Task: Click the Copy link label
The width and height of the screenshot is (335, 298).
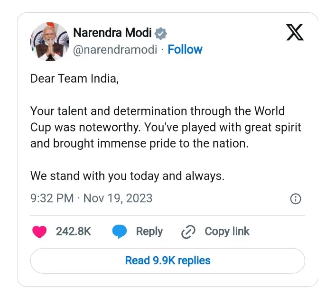Action: [x=227, y=232]
